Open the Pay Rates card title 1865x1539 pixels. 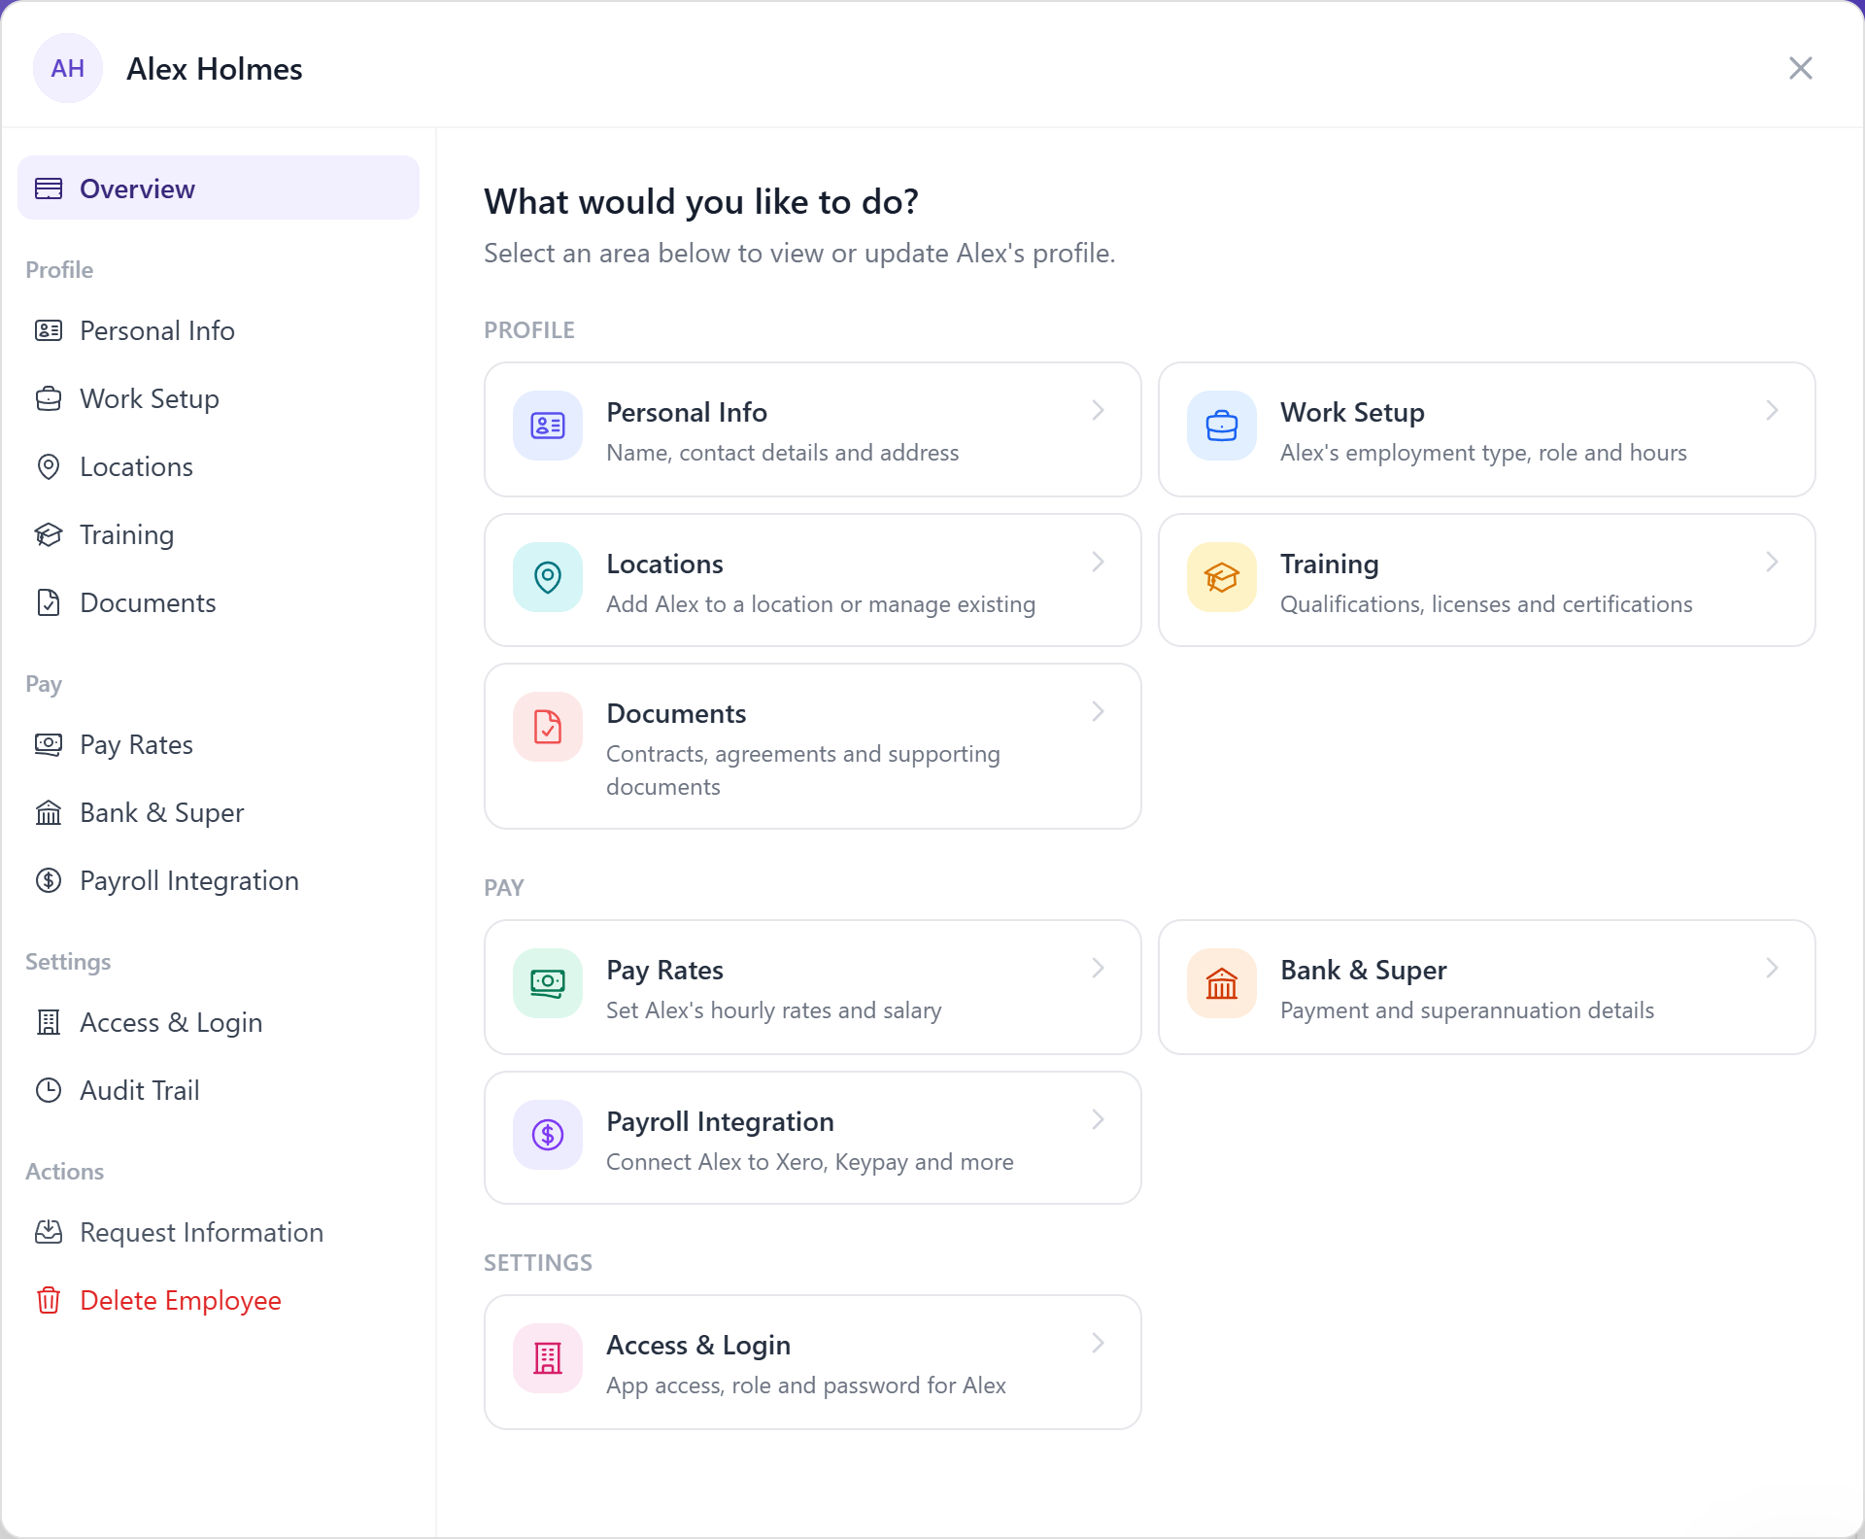tap(664, 970)
